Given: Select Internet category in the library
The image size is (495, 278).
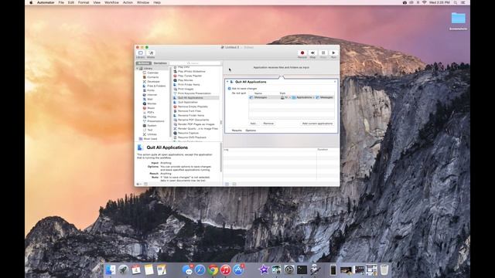Looking at the screenshot, I should pyautogui.click(x=152, y=95).
